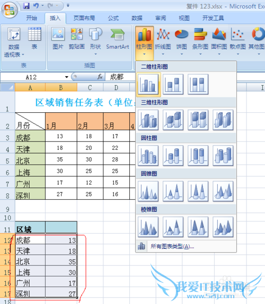Select column C header
The image size is (265, 304).
[90, 87]
